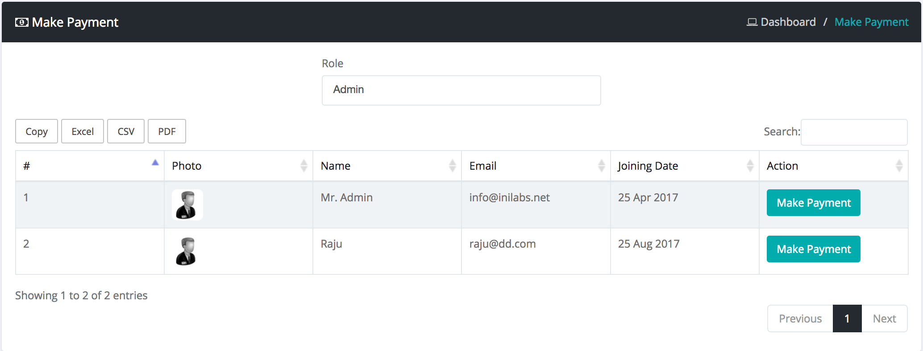Viewport: 923px width, 351px height.
Task: Open the Role dropdown showing Admin
Action: point(461,90)
